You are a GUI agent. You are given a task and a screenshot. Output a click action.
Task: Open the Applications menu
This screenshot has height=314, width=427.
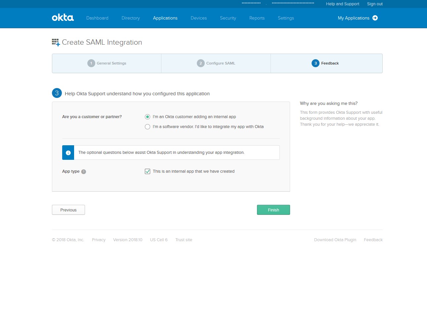[165, 18]
